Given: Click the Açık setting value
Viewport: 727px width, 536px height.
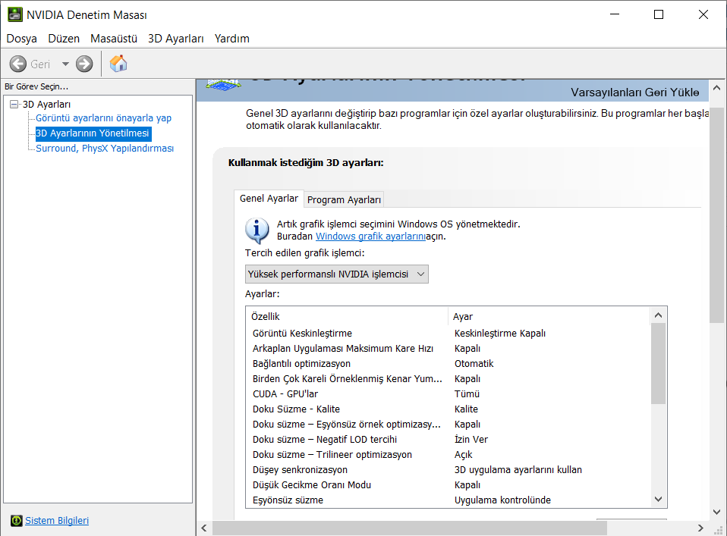Looking at the screenshot, I should coord(463,454).
